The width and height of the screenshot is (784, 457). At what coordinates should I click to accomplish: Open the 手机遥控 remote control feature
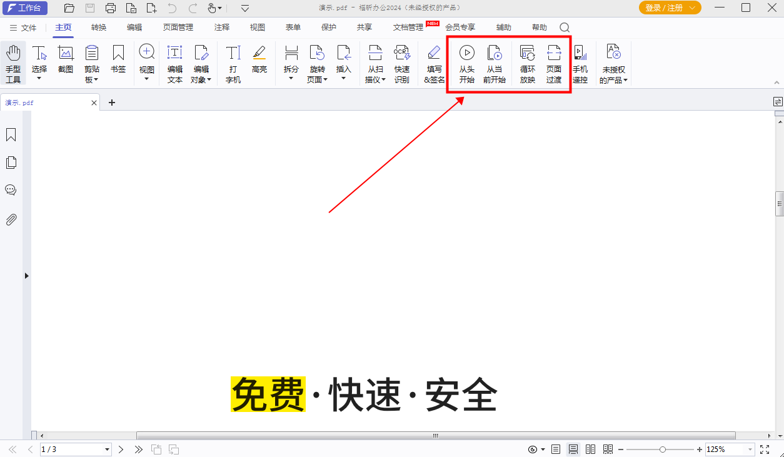pyautogui.click(x=580, y=63)
